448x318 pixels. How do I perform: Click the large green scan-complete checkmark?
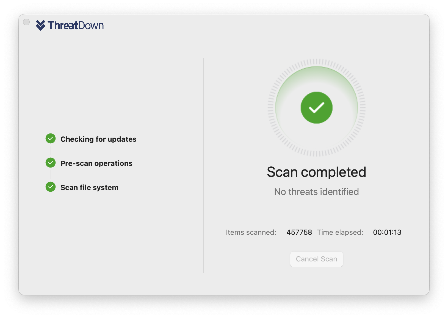coord(317,108)
